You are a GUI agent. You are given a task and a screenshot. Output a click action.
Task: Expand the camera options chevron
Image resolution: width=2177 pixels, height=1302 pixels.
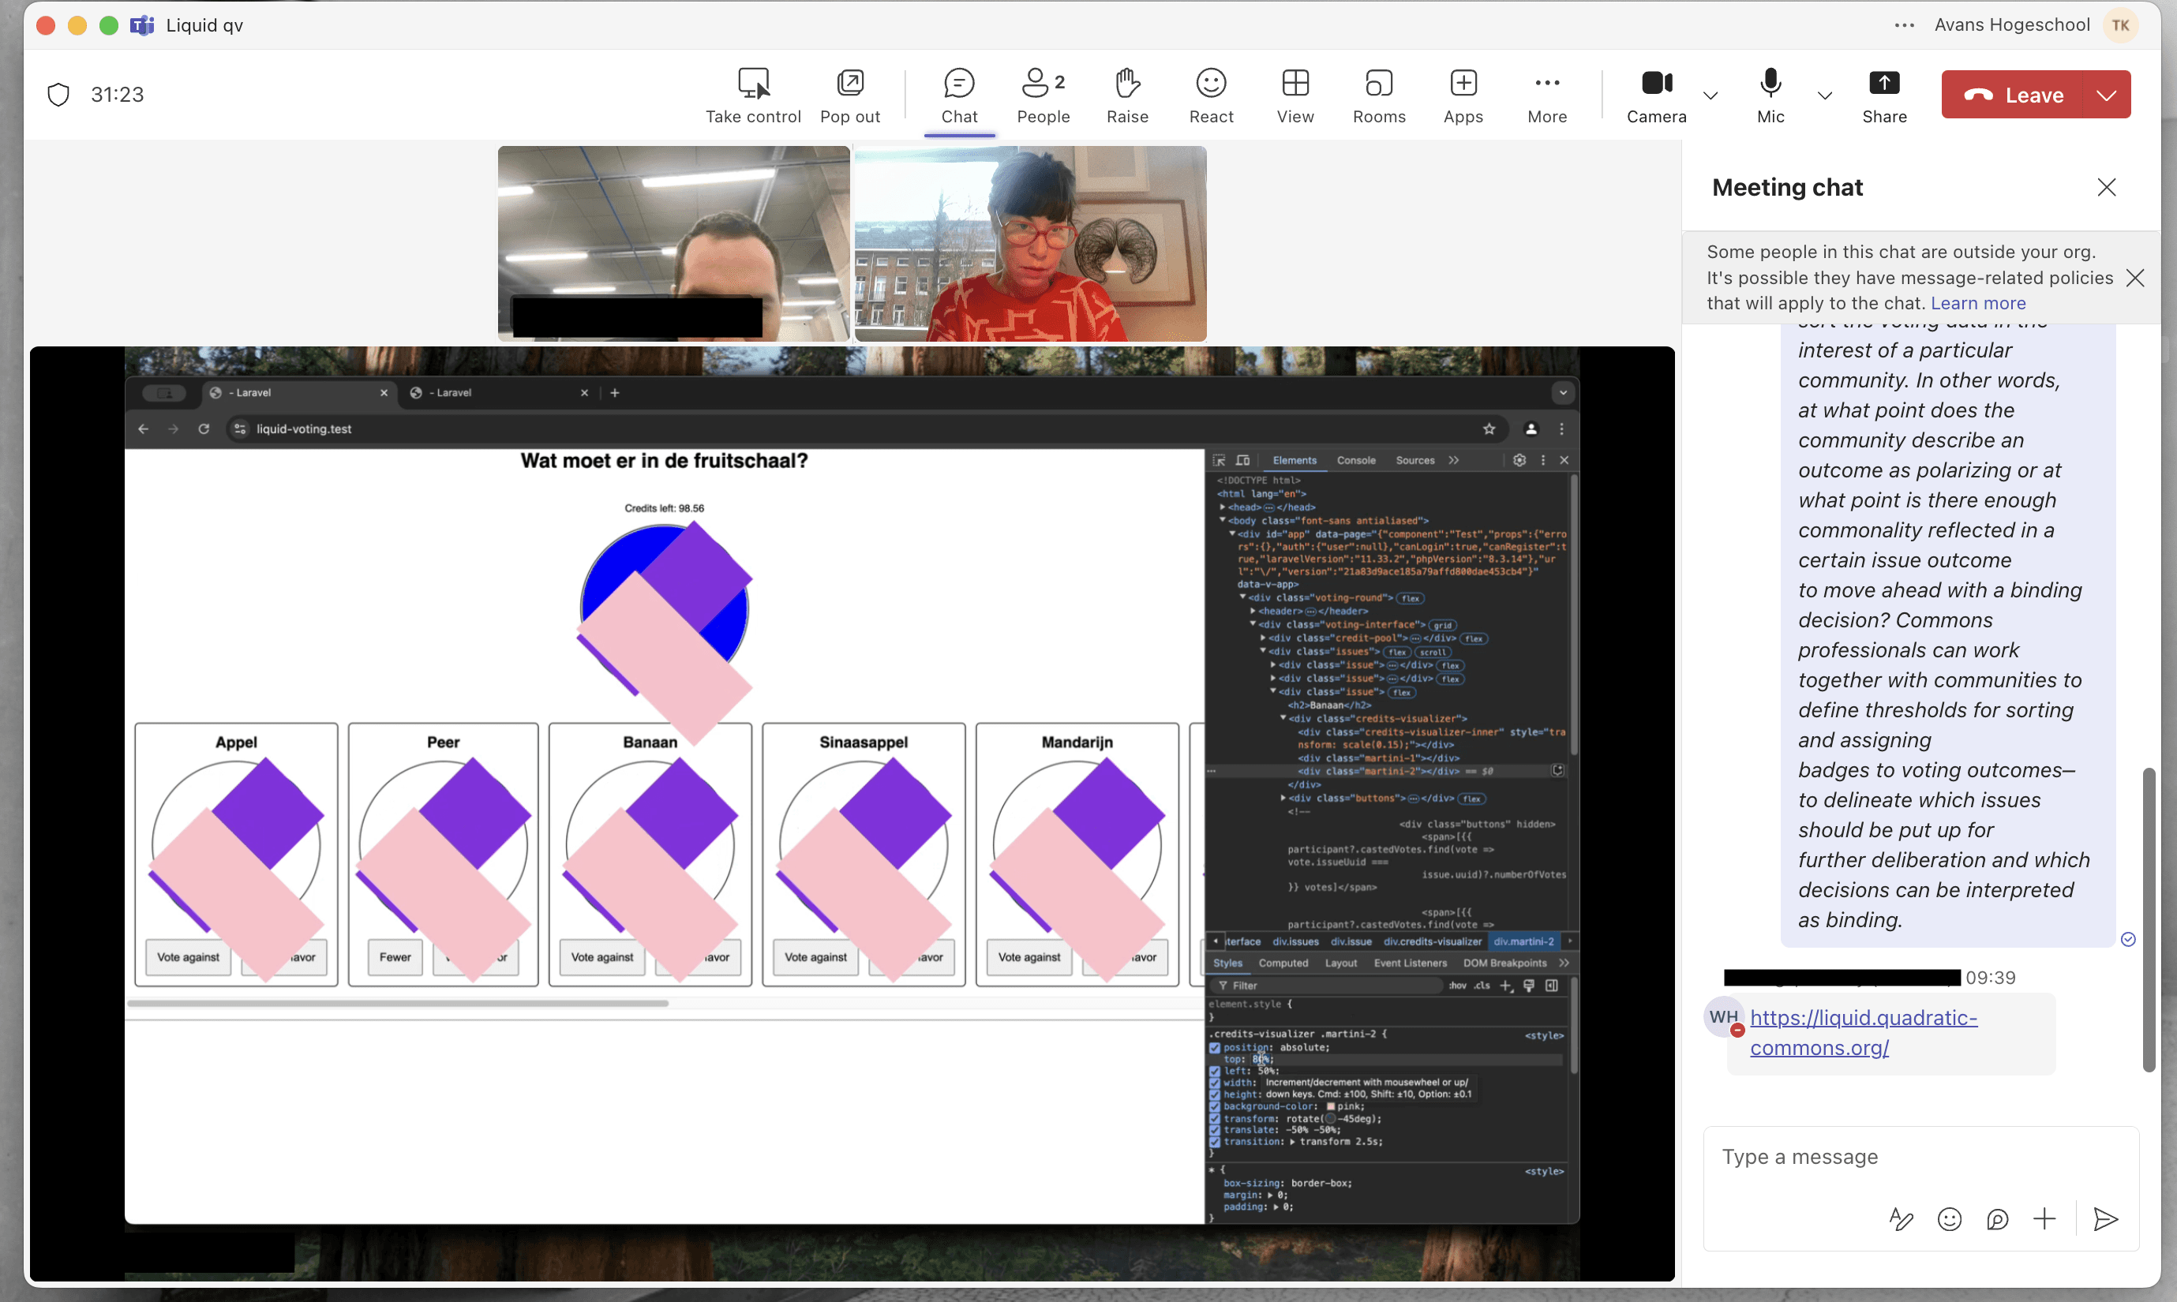pyautogui.click(x=1710, y=96)
